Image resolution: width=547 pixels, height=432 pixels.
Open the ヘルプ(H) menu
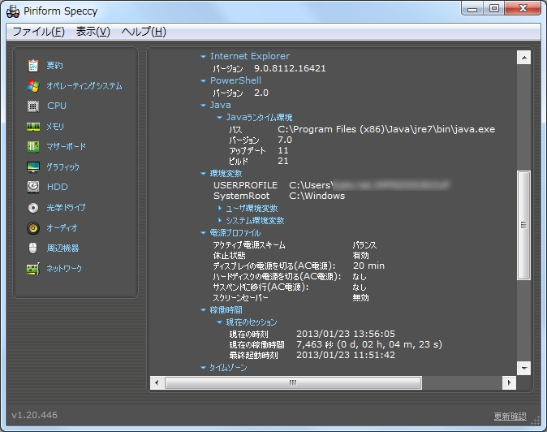coord(144,32)
